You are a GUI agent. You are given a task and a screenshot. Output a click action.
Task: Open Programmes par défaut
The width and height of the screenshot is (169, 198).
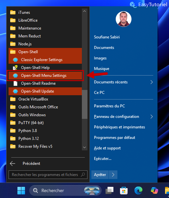(114, 138)
